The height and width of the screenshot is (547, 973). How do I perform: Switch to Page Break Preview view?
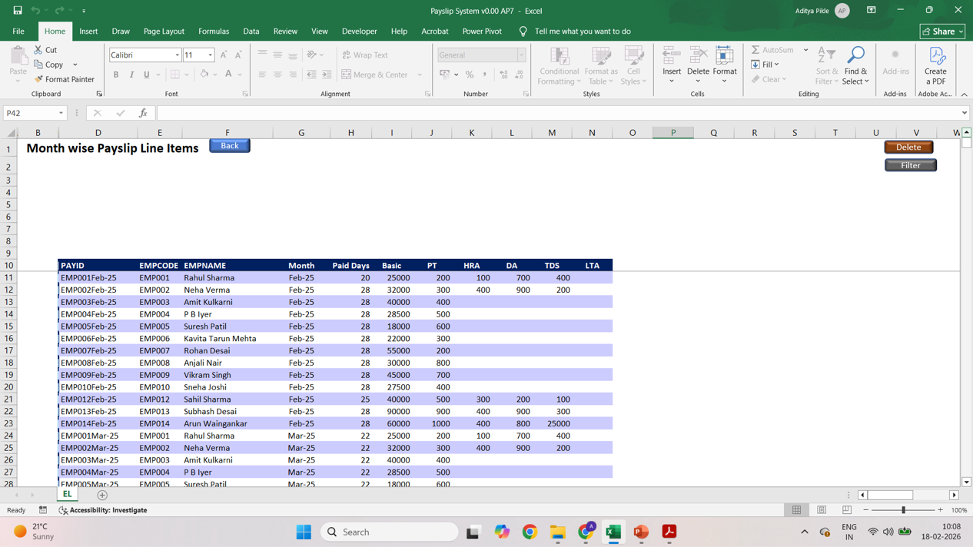pyautogui.click(x=846, y=510)
